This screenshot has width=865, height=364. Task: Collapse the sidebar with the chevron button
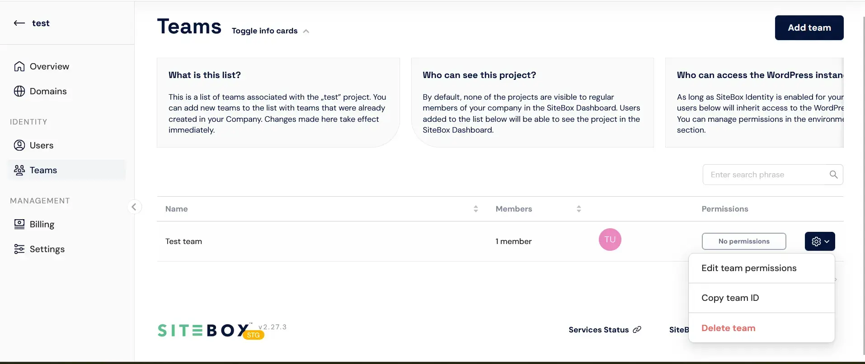click(134, 207)
